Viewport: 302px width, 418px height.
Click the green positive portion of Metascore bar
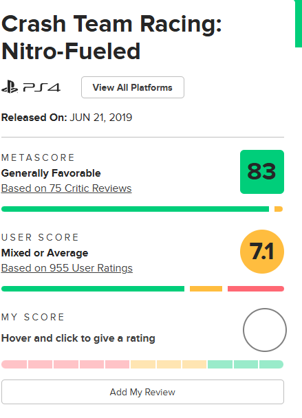tap(135, 209)
